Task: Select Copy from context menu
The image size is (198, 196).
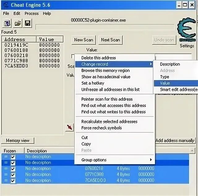Action: [x=86, y=144]
